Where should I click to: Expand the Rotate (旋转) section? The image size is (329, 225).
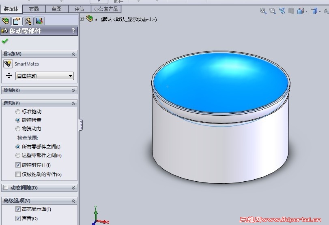tap(73, 90)
